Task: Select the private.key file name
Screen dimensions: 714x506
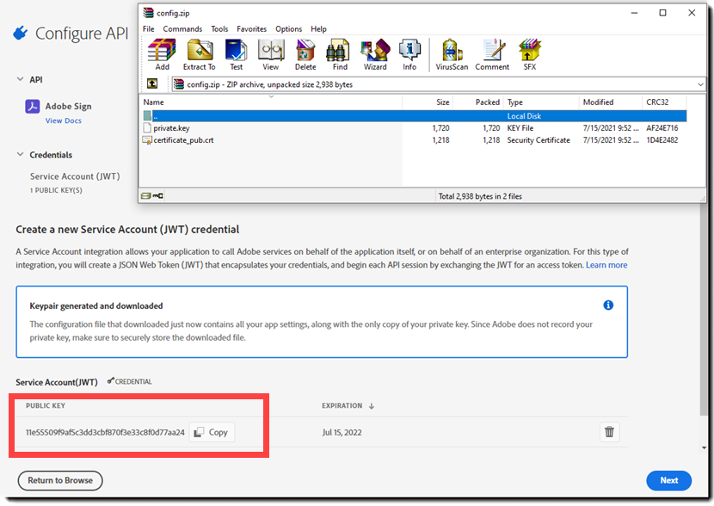Action: [171, 128]
